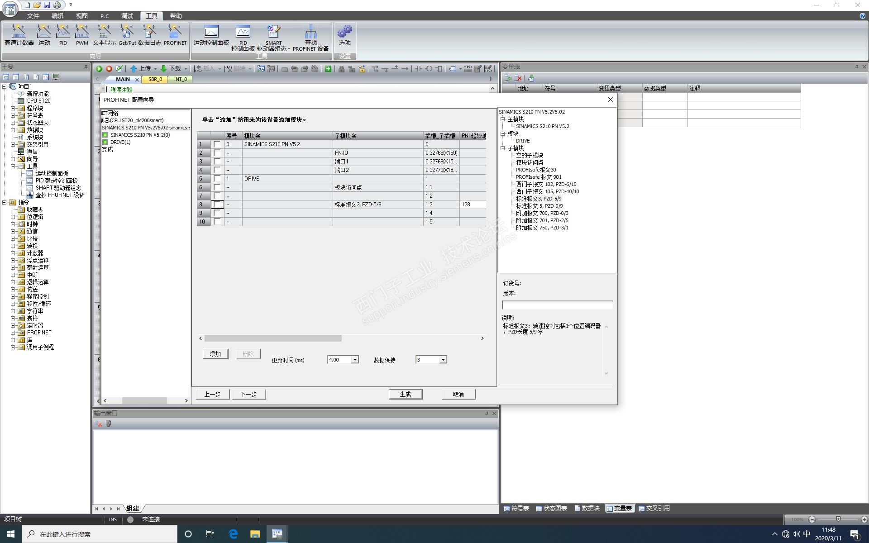Collapse the 子模块 tree node
Image resolution: width=869 pixels, height=543 pixels.
tap(502, 148)
